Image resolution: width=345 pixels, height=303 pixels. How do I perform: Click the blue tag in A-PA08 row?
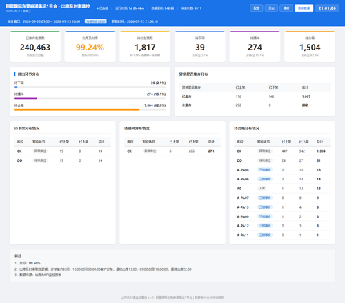point(265,170)
